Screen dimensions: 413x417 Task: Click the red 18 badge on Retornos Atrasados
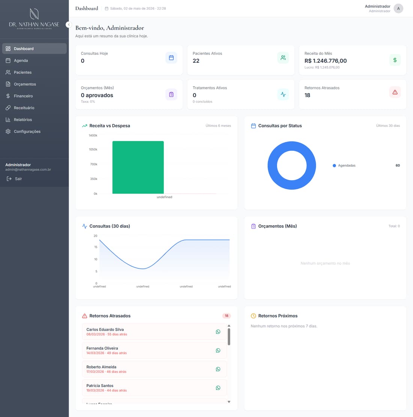(226, 316)
